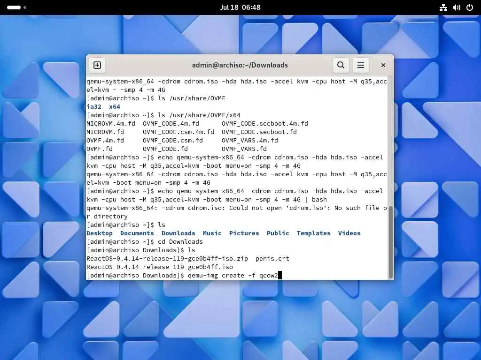Click the terminal title admin@archiso:~/Downloads
This screenshot has width=481, height=360.
240,65
